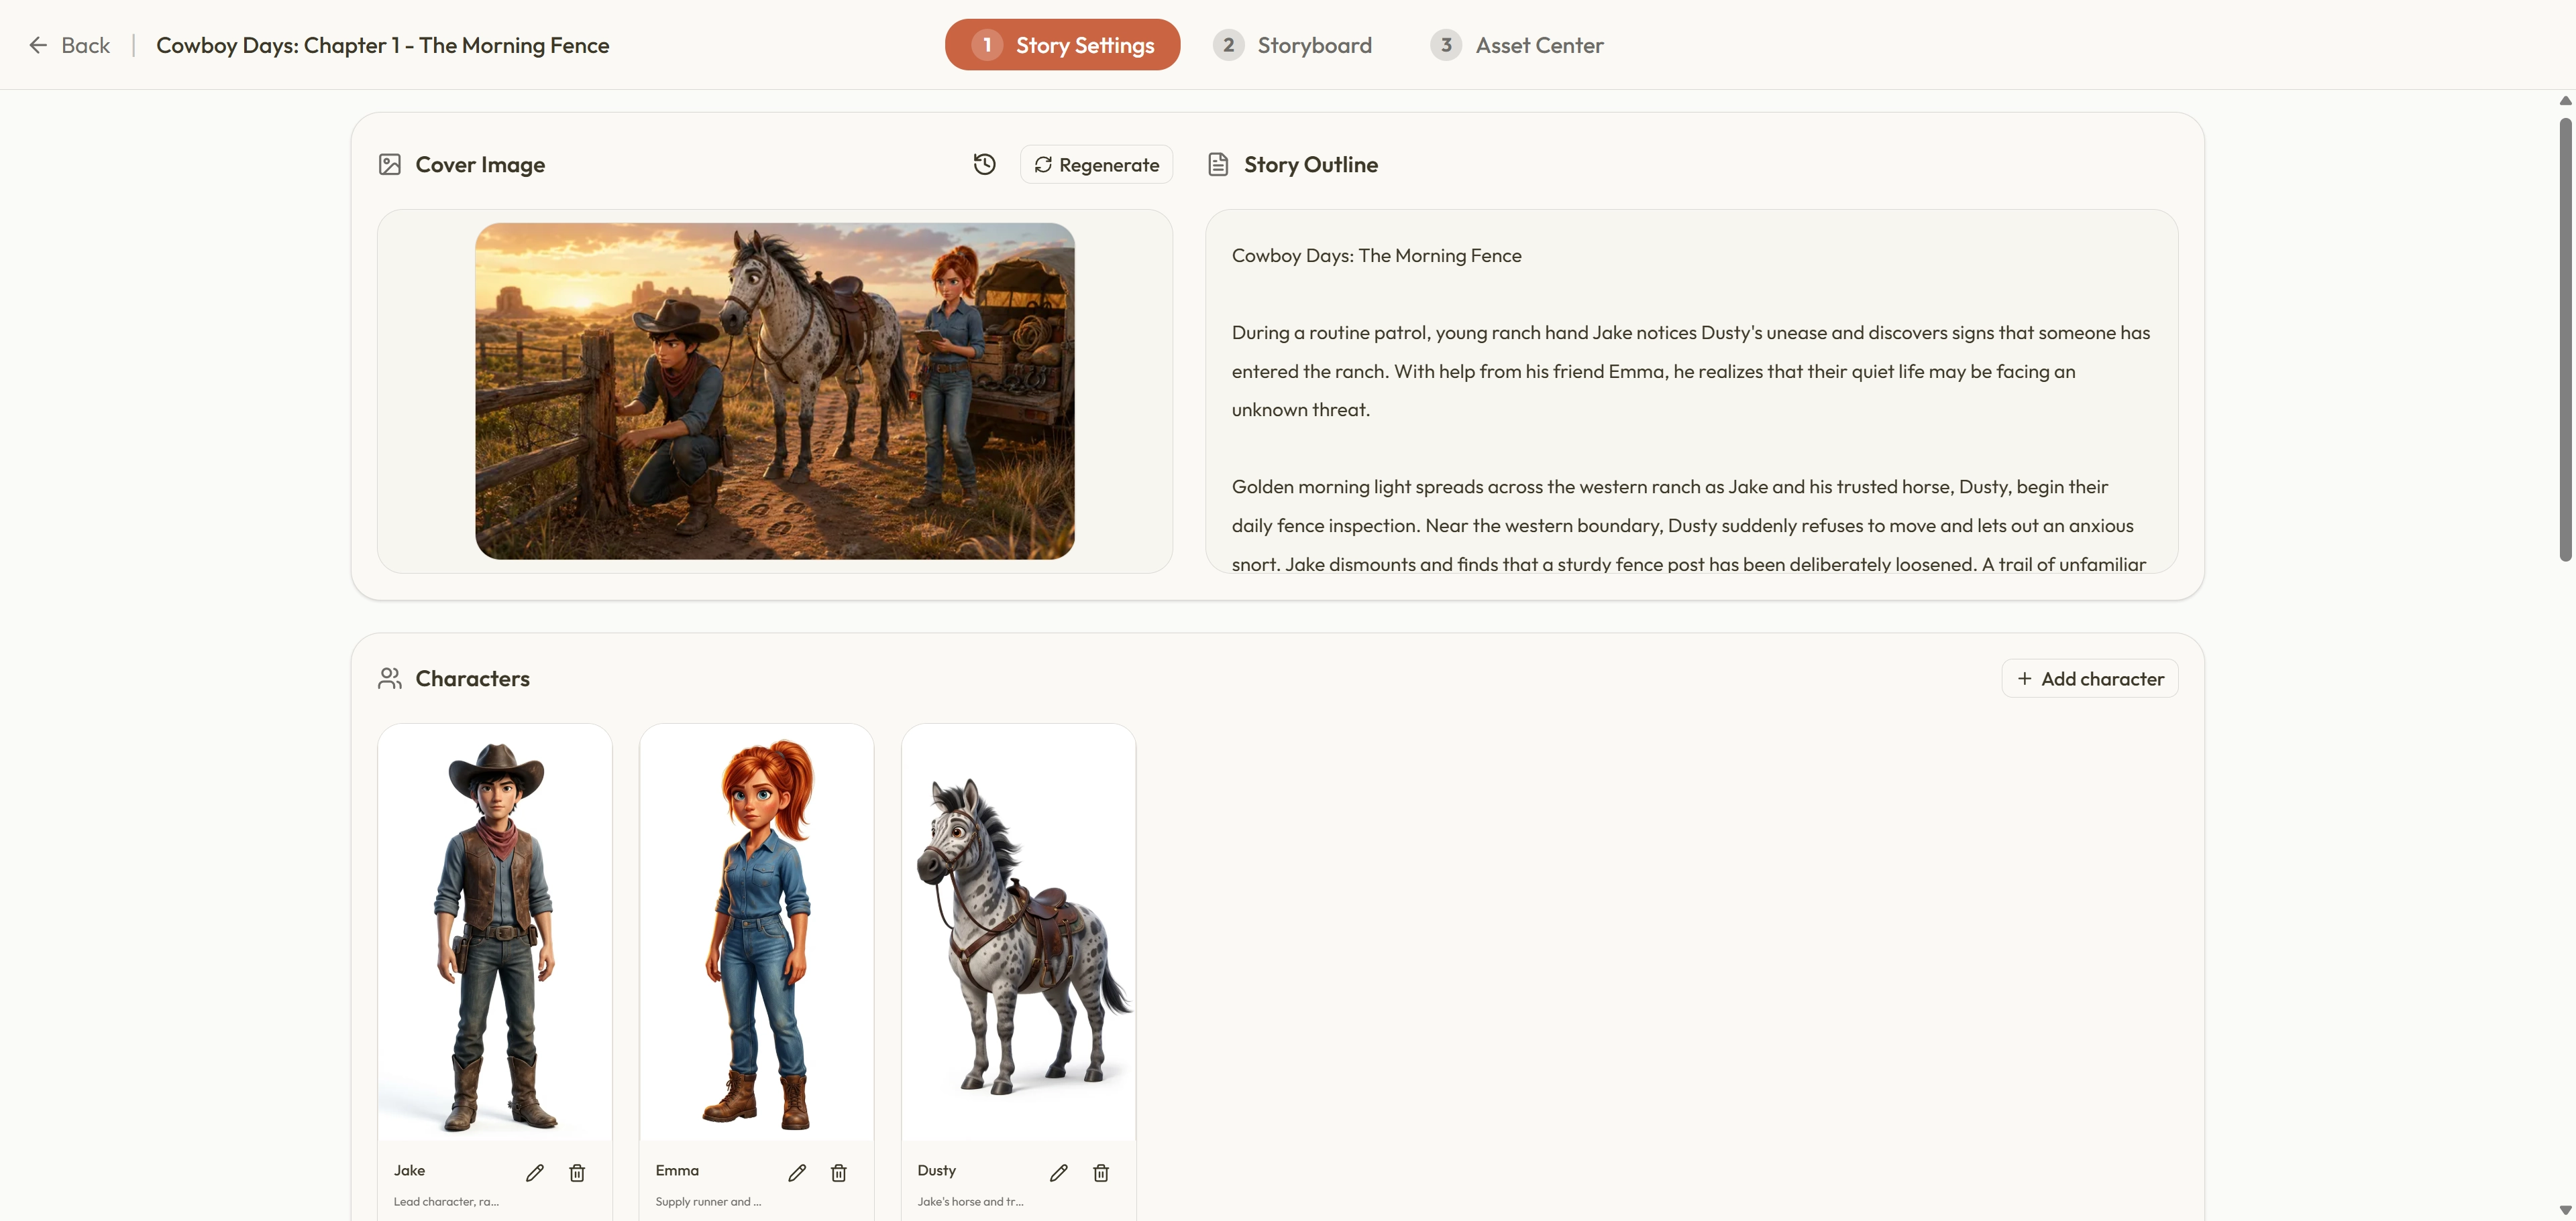Delete Dusty character using trash icon
Screen dimensions: 2576x1221
click(1101, 1173)
